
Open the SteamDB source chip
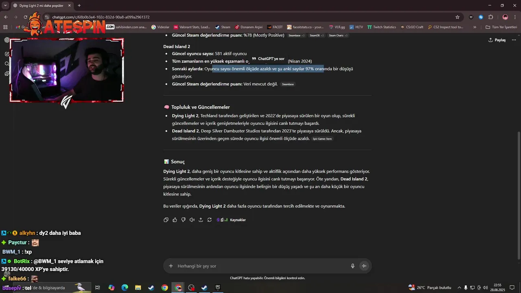click(x=317, y=35)
